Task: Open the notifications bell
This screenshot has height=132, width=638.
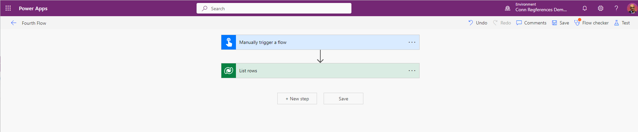Action: [585, 8]
